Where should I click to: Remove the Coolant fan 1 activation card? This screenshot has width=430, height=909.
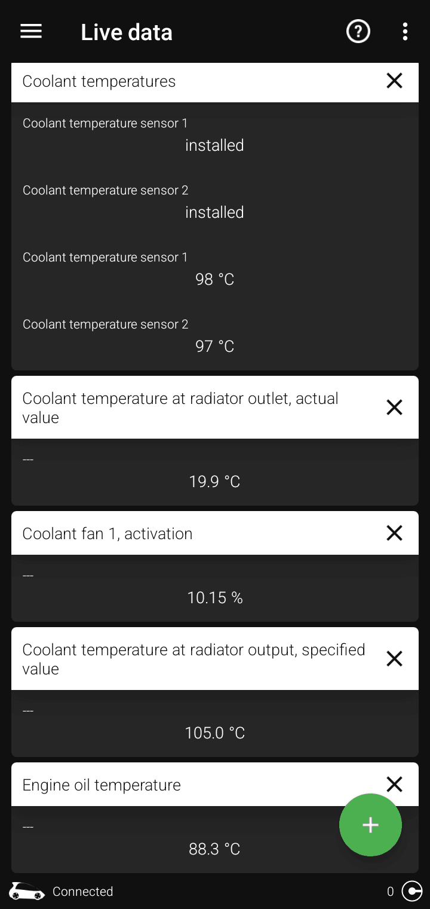click(x=394, y=533)
